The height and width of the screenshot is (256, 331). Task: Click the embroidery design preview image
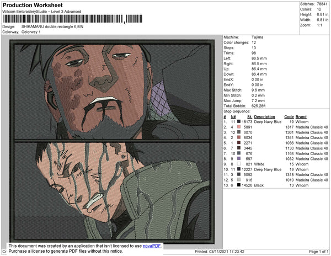click(112, 142)
